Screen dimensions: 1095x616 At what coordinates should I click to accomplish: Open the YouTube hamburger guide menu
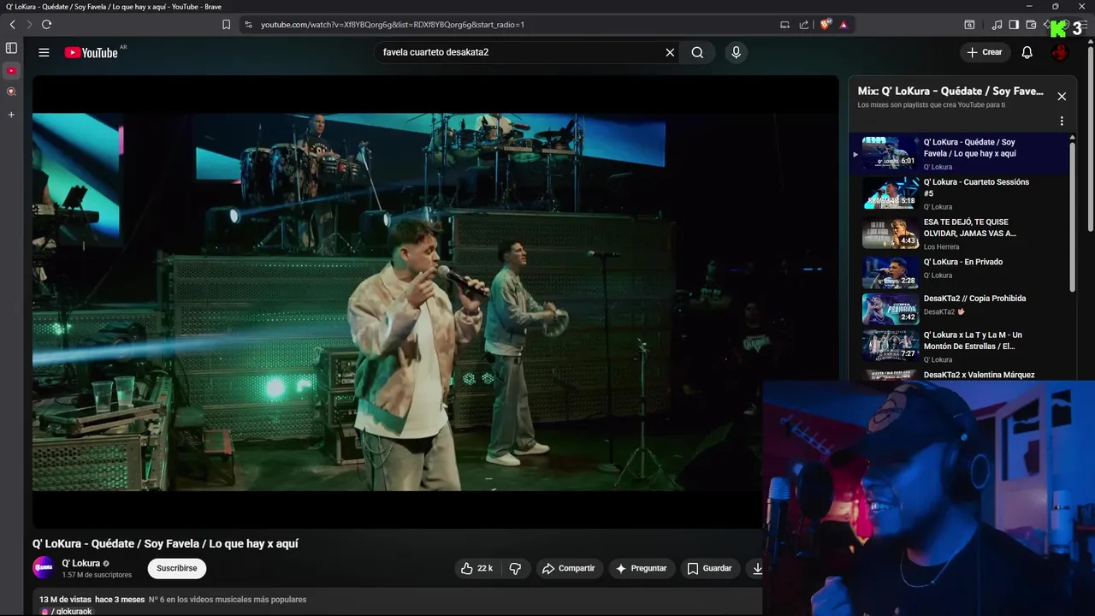(44, 52)
